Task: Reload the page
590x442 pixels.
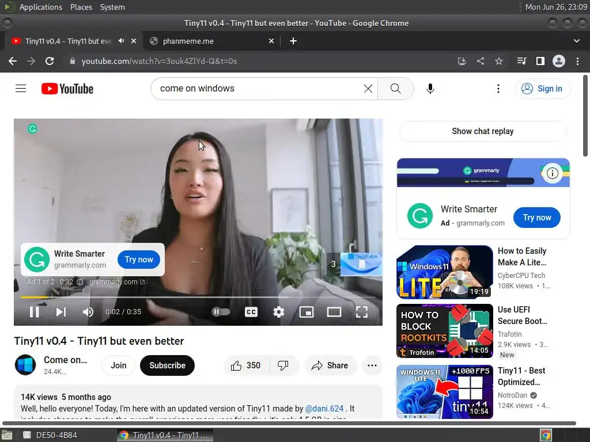Action: [50, 61]
